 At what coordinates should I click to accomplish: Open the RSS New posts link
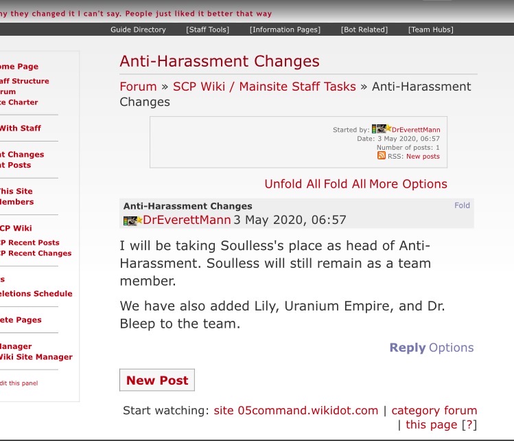(x=423, y=156)
